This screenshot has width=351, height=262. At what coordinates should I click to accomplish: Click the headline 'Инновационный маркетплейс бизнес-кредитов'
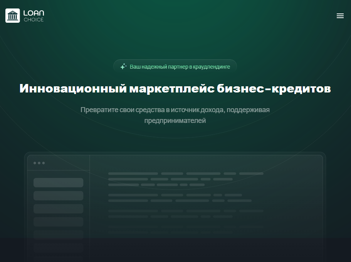click(175, 88)
